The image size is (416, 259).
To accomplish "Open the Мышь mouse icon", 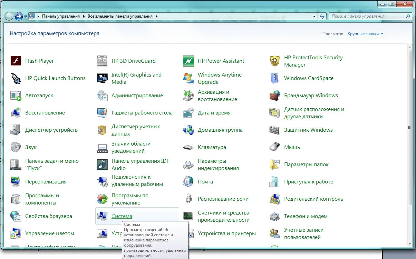I will (x=275, y=147).
